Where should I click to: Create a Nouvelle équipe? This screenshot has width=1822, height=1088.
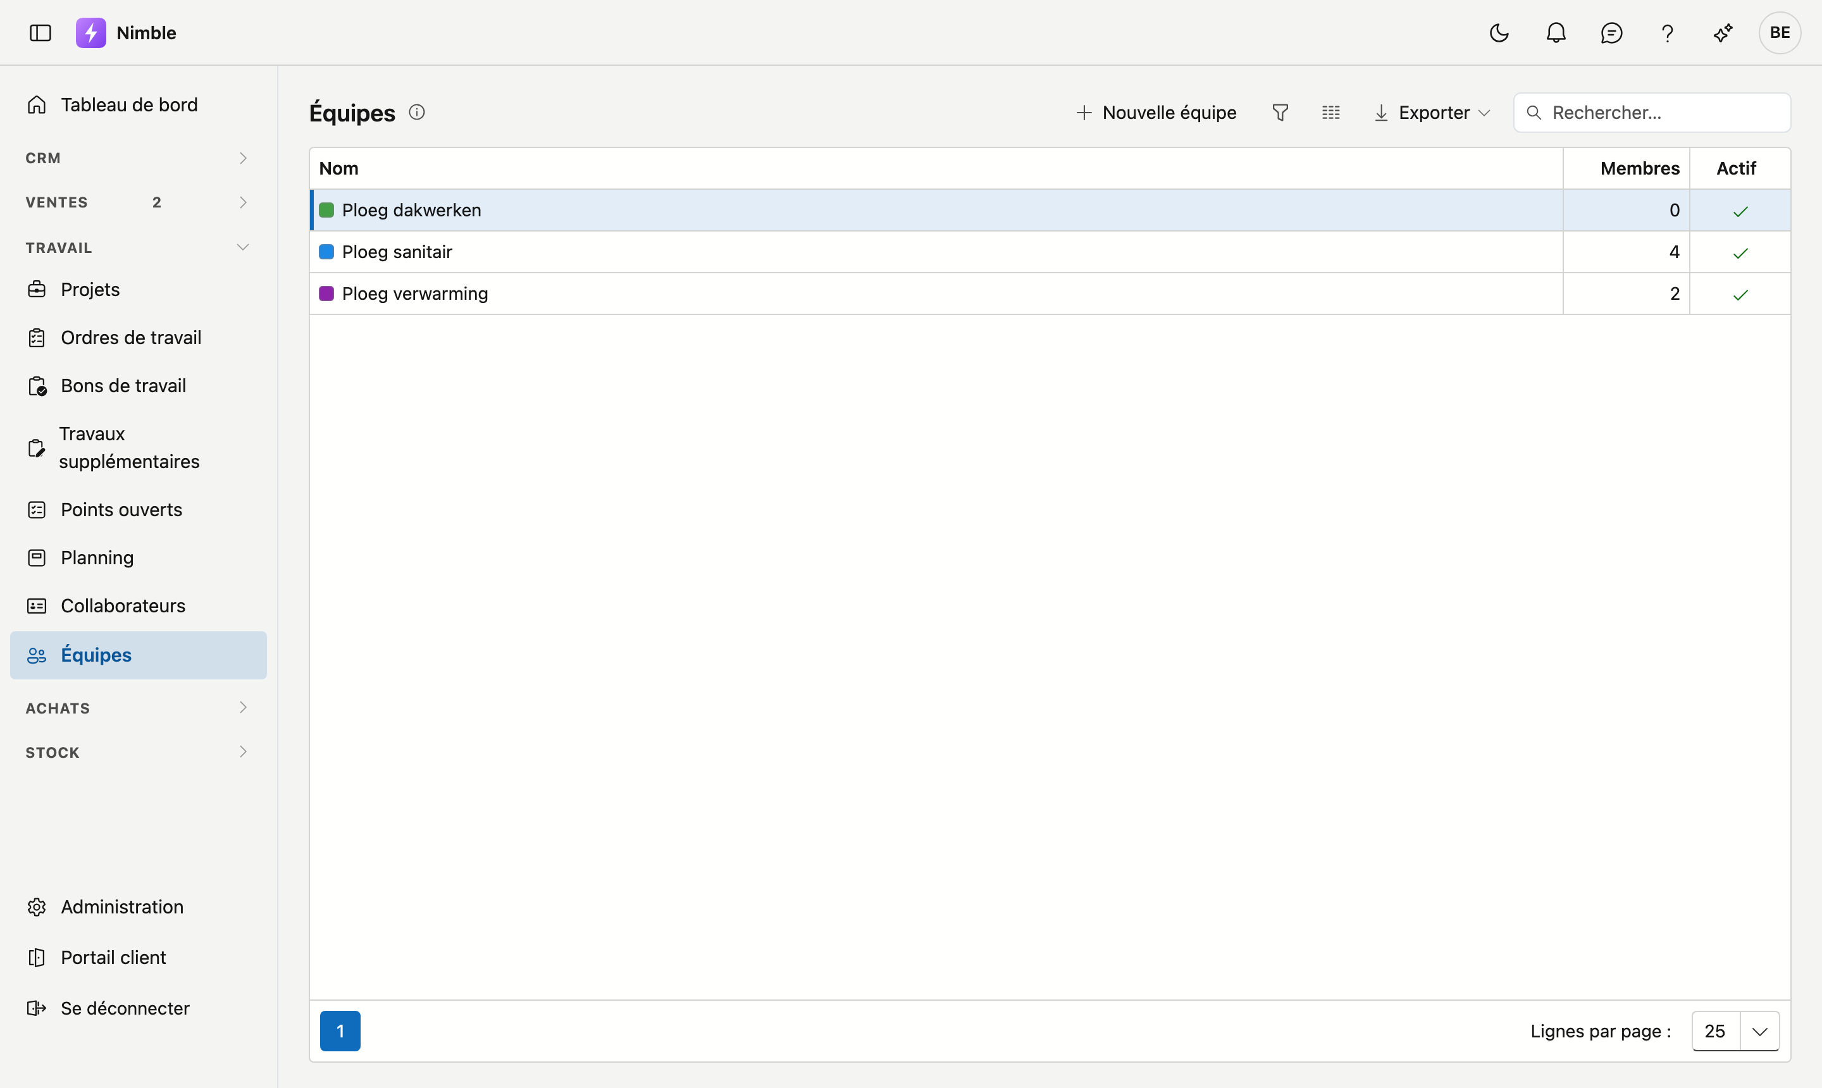tap(1156, 112)
